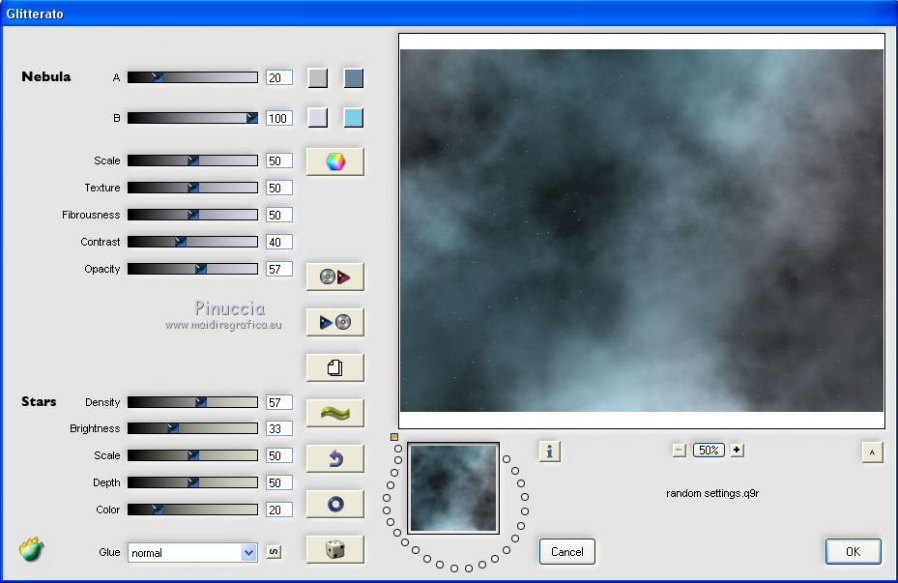Click the Cancel button
898x583 pixels.
click(x=567, y=551)
